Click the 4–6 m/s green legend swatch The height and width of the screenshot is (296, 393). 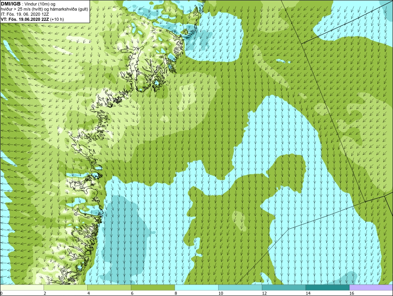[x=109, y=287]
